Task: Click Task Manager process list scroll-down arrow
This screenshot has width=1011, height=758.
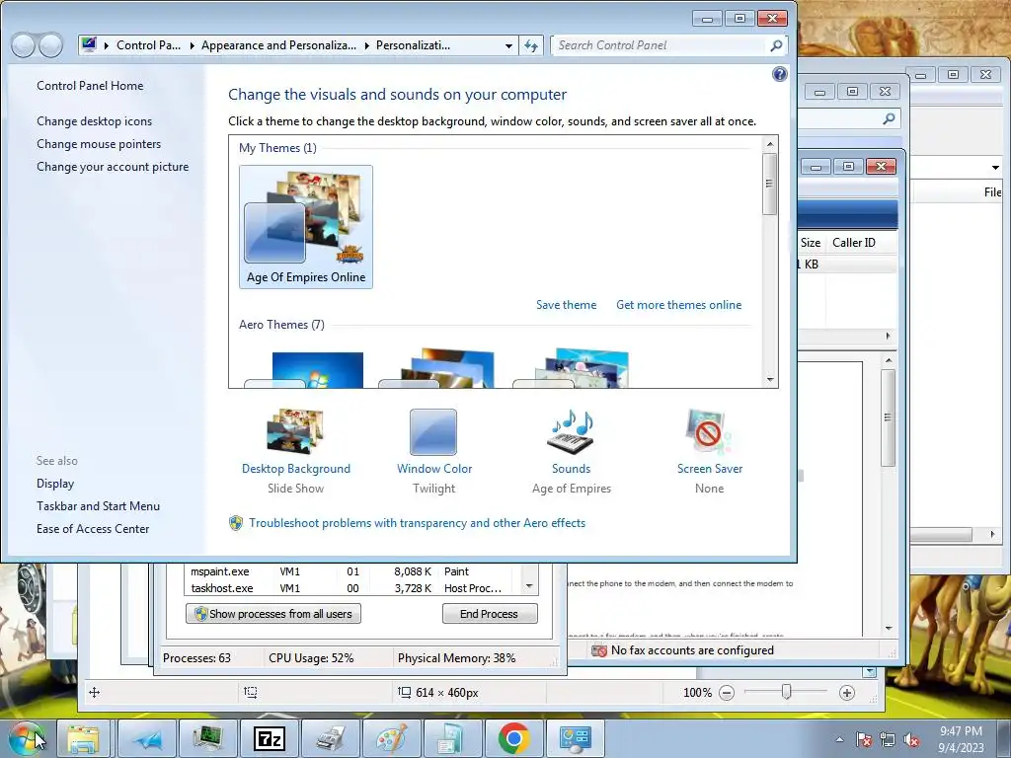Action: coord(529,586)
